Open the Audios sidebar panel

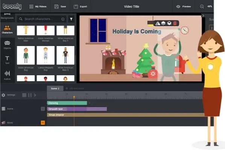pos(7,75)
